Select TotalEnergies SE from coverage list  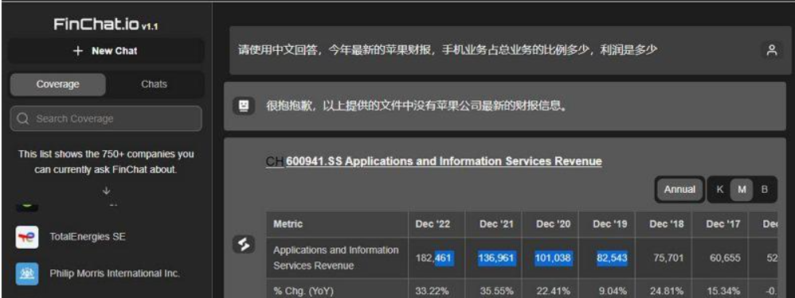pyautogui.click(x=87, y=237)
